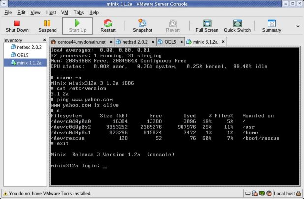
Task: Open the Host menu
Action: [x=51, y=13]
